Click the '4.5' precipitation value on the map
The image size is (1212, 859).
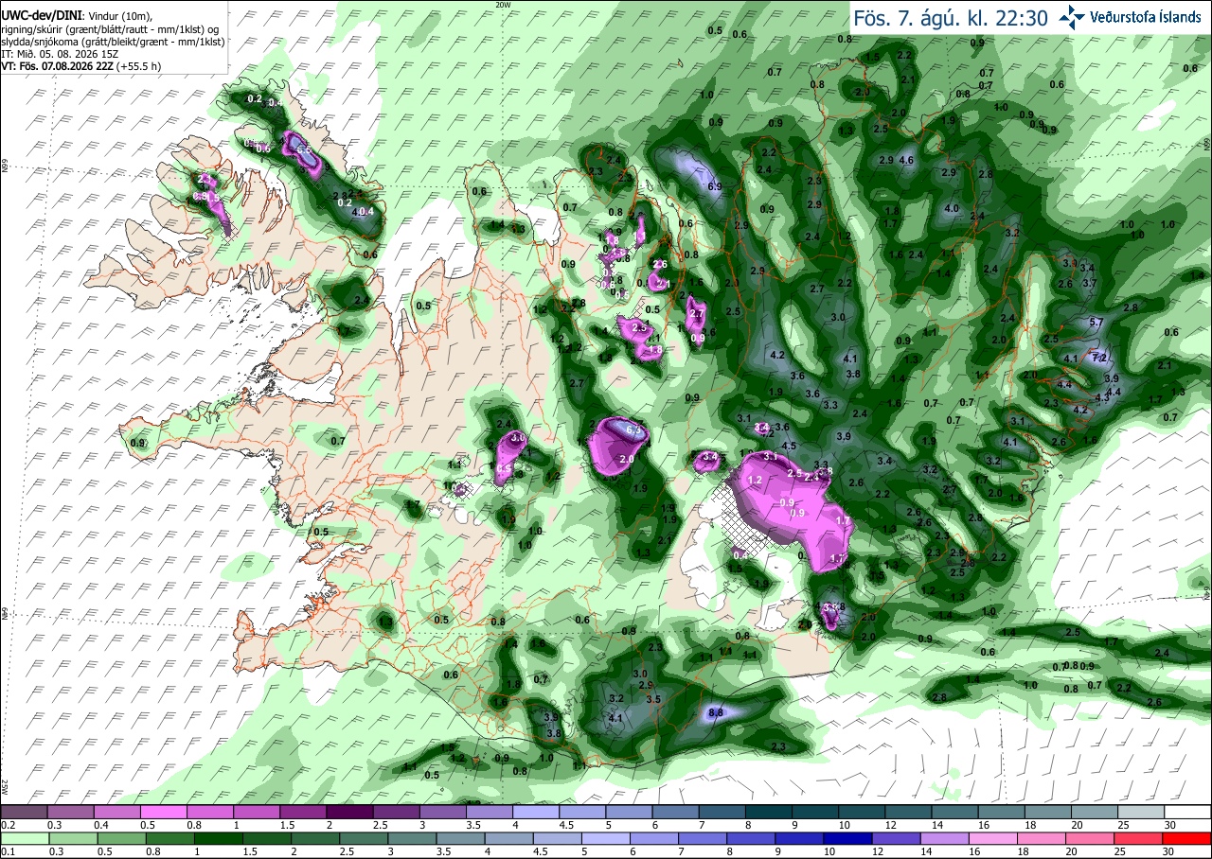[x=789, y=446]
